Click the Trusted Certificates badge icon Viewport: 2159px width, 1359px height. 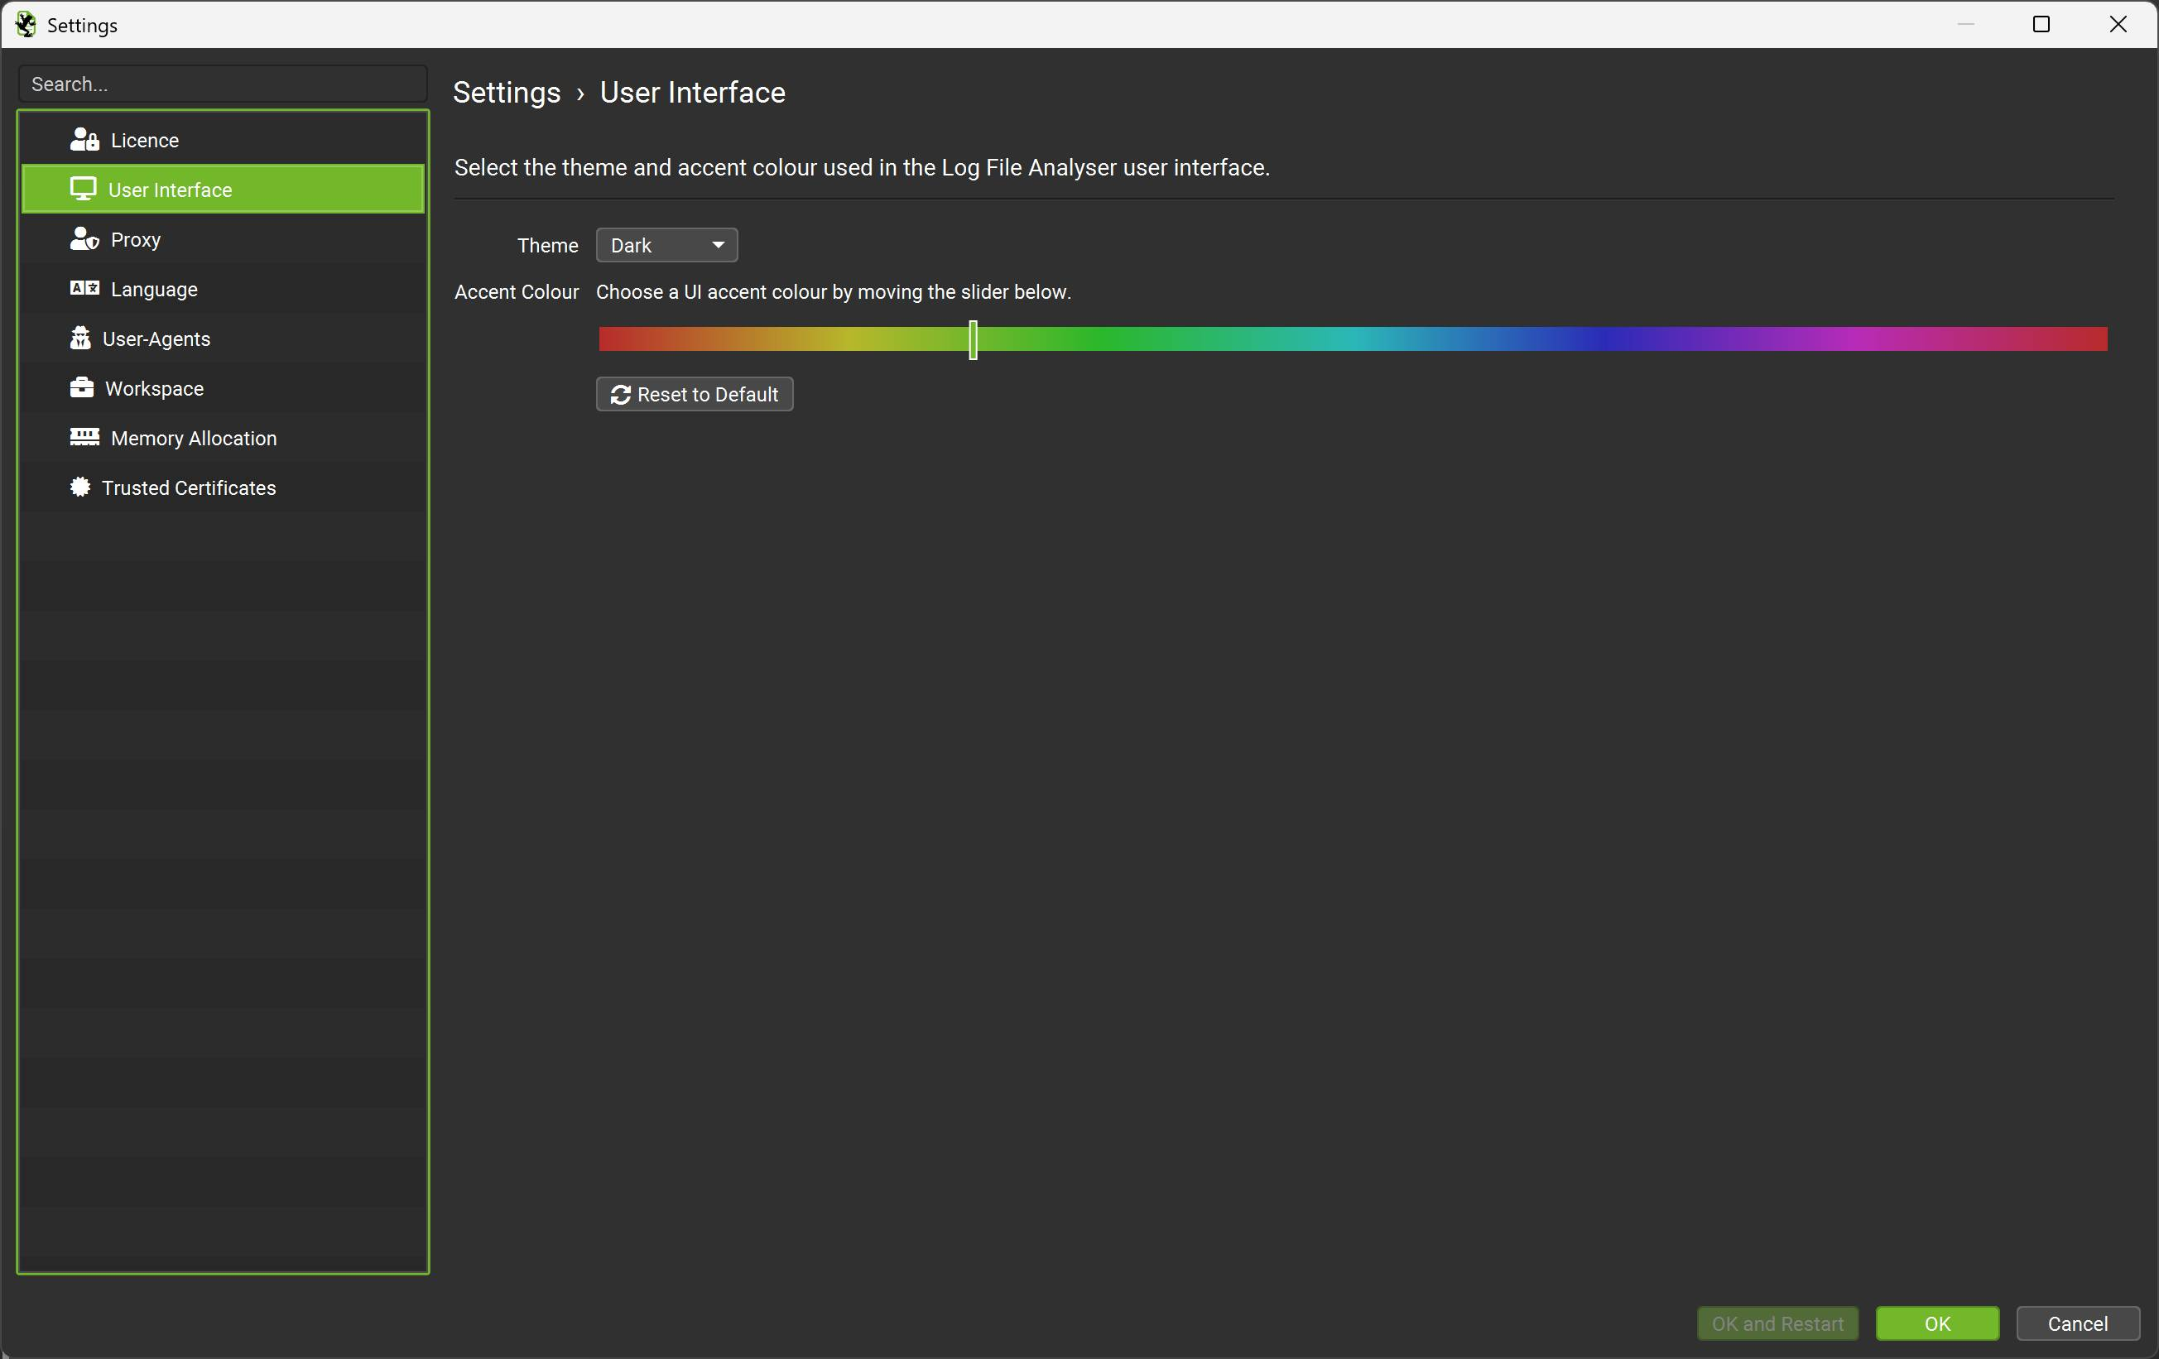[x=79, y=487]
